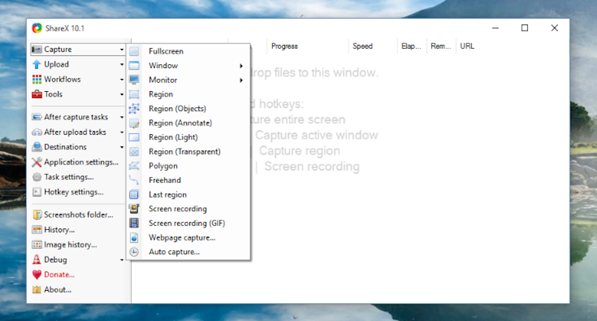Click the Application settings wrench icon
Screen dimensions: 597x321
[37, 162]
